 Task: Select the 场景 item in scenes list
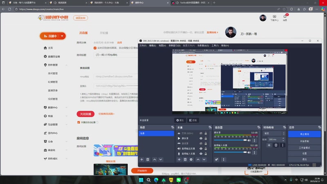point(156,133)
